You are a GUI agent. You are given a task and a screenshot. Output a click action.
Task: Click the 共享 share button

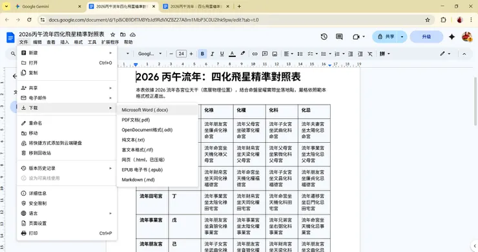386,37
